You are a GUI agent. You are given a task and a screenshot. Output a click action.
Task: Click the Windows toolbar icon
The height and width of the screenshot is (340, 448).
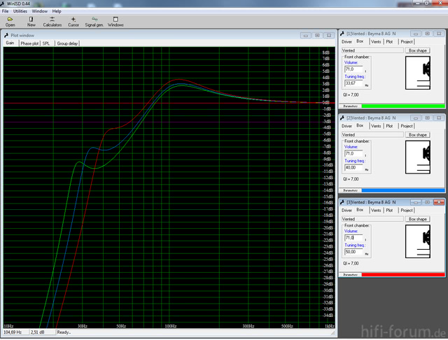pos(115,22)
